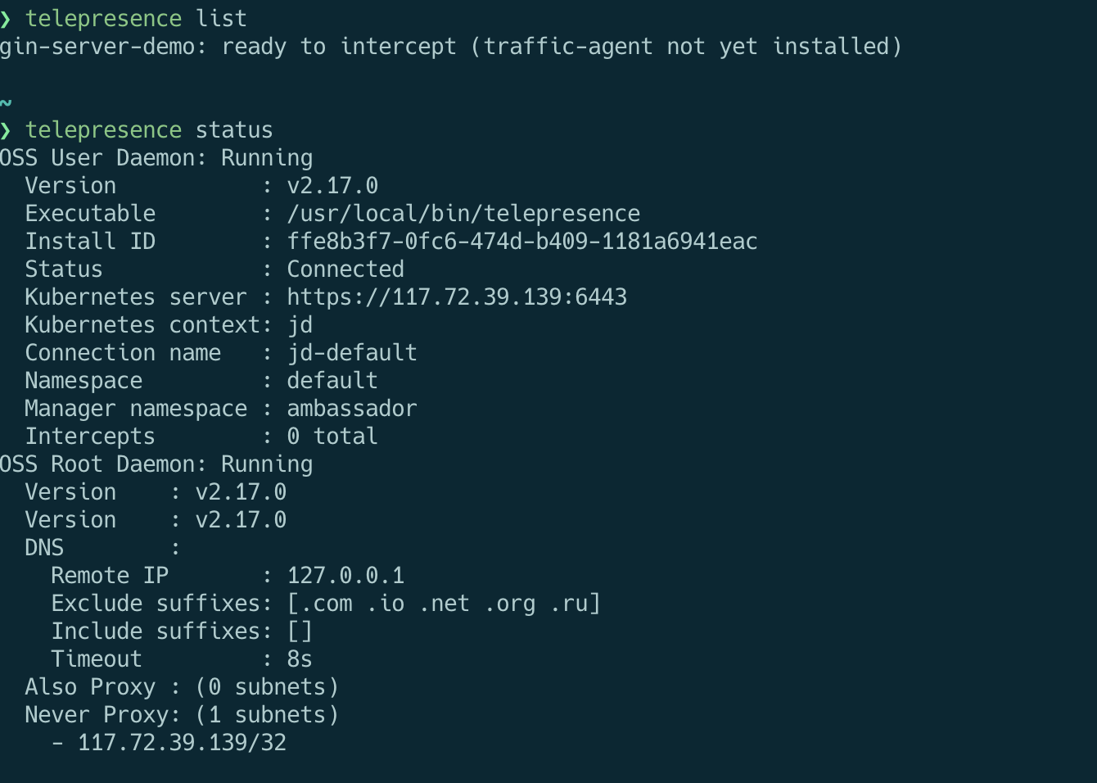Viewport: 1097px width, 783px height.
Task: Open the Kubernetes server URL
Action: 457,297
